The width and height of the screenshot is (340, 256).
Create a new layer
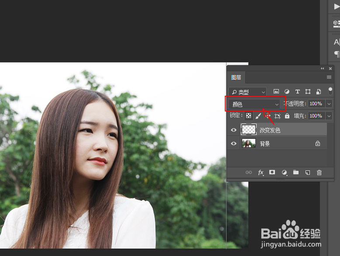tap(307, 173)
